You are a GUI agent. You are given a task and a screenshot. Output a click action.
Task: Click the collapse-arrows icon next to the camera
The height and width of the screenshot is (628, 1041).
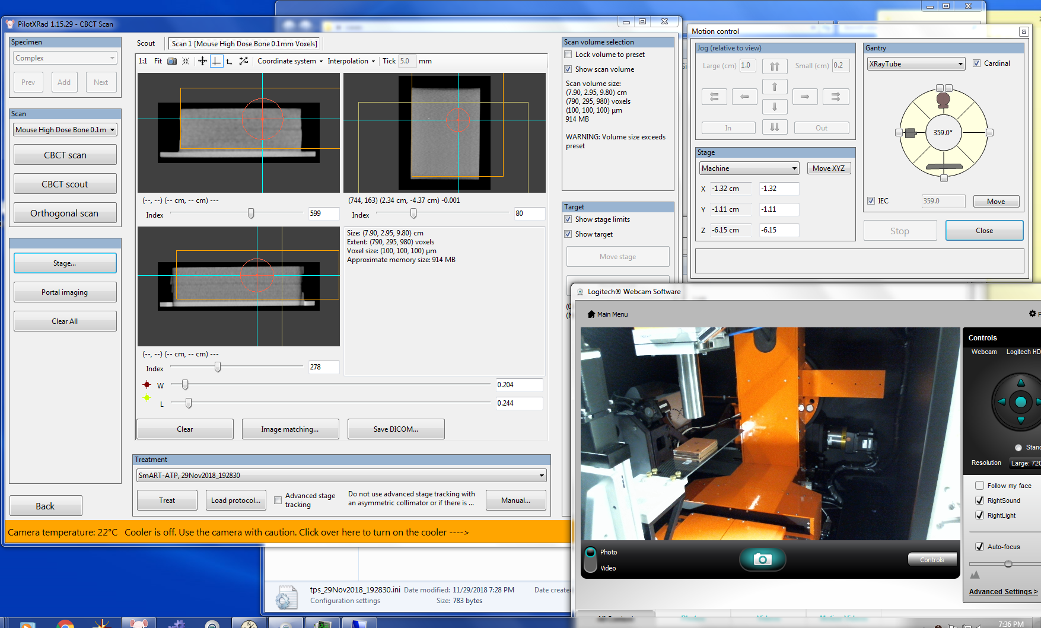coord(186,61)
